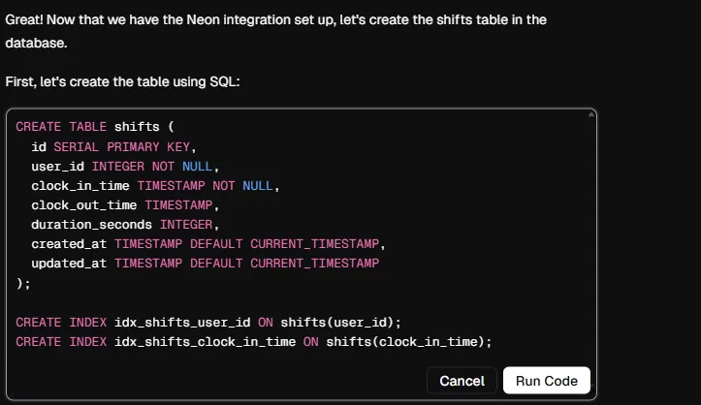Click the updated_at column definition
The height and width of the screenshot is (405, 701).
[x=206, y=264]
